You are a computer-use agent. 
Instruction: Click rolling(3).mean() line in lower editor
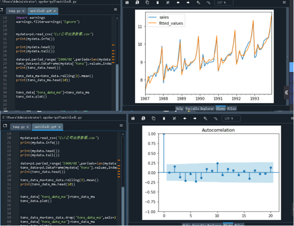tap(59, 180)
